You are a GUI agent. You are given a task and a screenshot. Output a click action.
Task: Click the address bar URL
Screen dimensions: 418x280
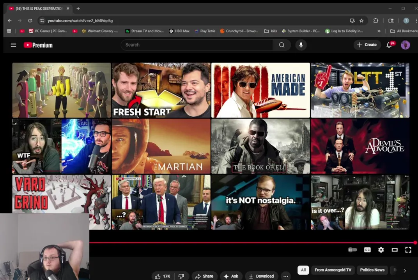80,21
